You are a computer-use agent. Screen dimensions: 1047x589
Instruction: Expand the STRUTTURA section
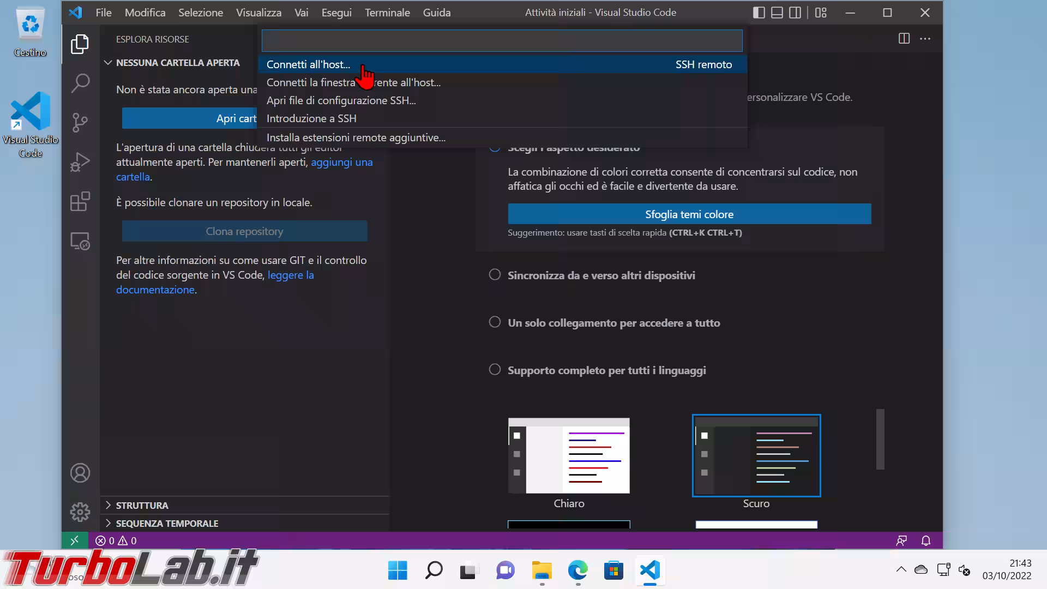click(142, 506)
